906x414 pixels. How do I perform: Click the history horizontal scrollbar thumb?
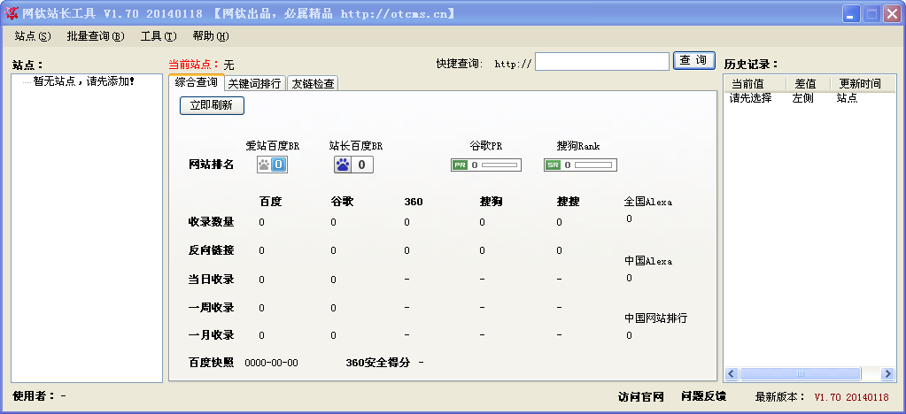801,373
